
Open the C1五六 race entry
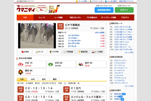point(85,90)
